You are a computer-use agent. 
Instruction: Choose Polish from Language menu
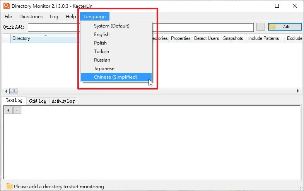116,43
